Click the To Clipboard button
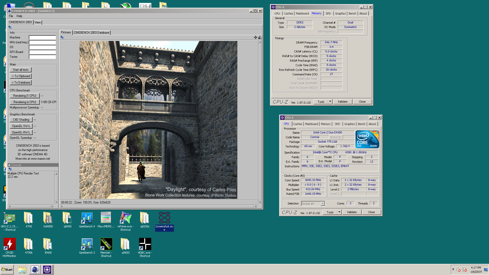 (x=21, y=76)
